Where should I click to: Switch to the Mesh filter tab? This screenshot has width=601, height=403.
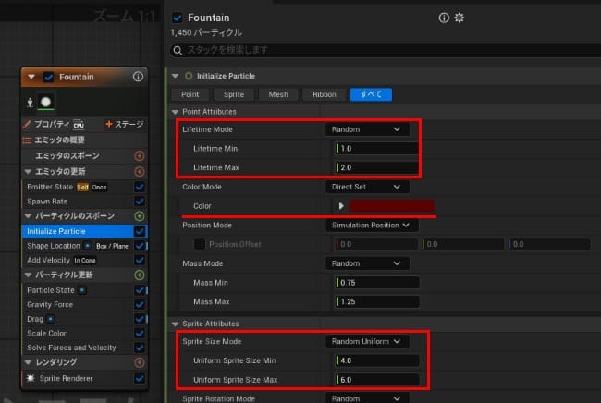[x=278, y=94]
